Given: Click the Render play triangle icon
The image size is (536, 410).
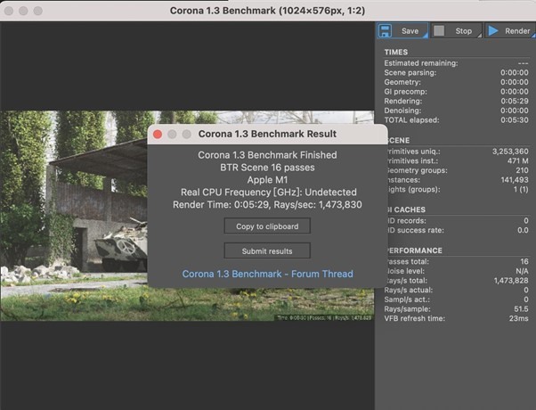Looking at the screenshot, I should pos(492,31).
